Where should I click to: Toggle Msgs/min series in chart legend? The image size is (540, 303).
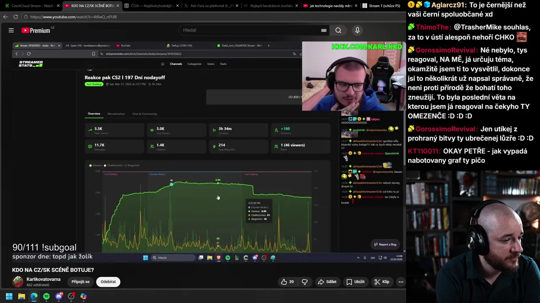point(132,165)
